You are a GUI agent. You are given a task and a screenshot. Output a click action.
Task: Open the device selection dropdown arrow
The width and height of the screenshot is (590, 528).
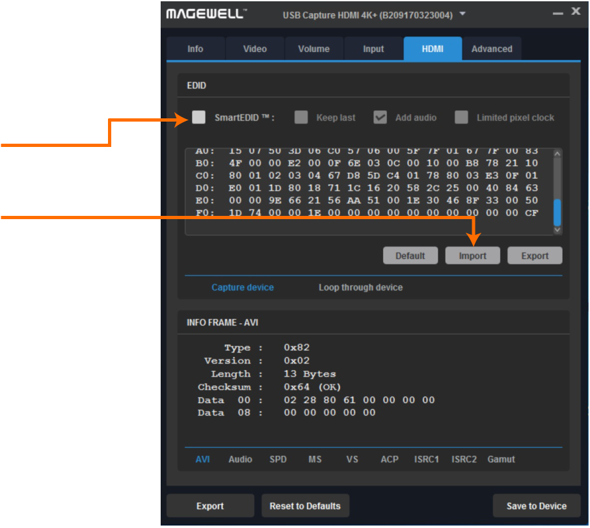[x=463, y=14]
